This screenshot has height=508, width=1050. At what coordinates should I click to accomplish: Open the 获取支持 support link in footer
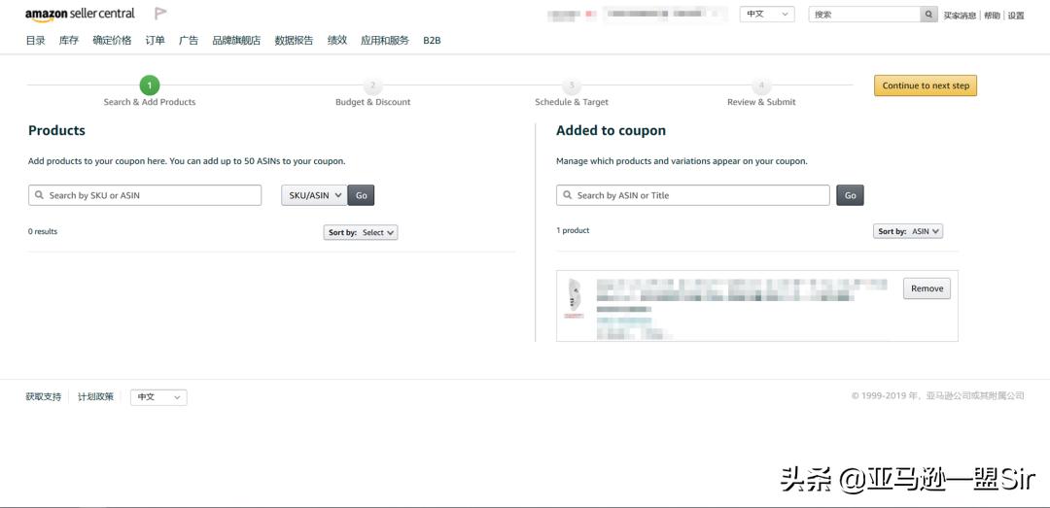click(43, 397)
